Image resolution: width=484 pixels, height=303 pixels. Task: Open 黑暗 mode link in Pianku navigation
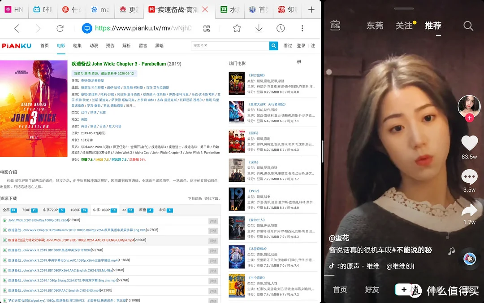tap(159, 45)
